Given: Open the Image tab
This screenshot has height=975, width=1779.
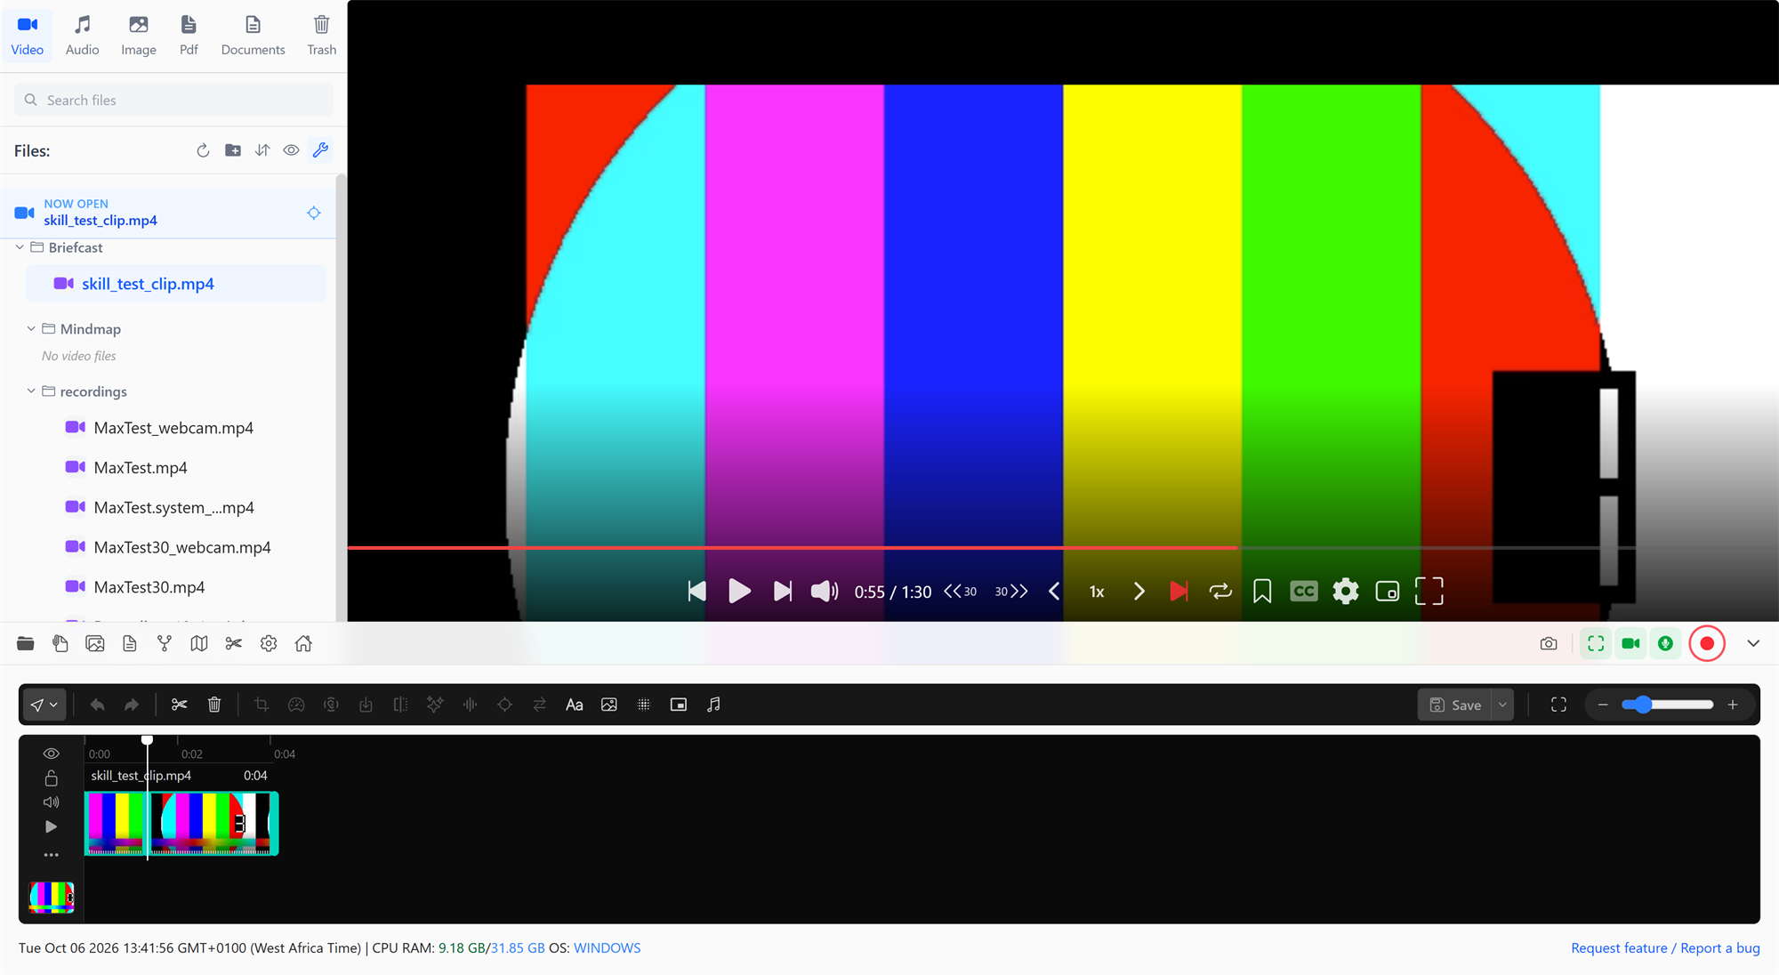Looking at the screenshot, I should coord(139,36).
